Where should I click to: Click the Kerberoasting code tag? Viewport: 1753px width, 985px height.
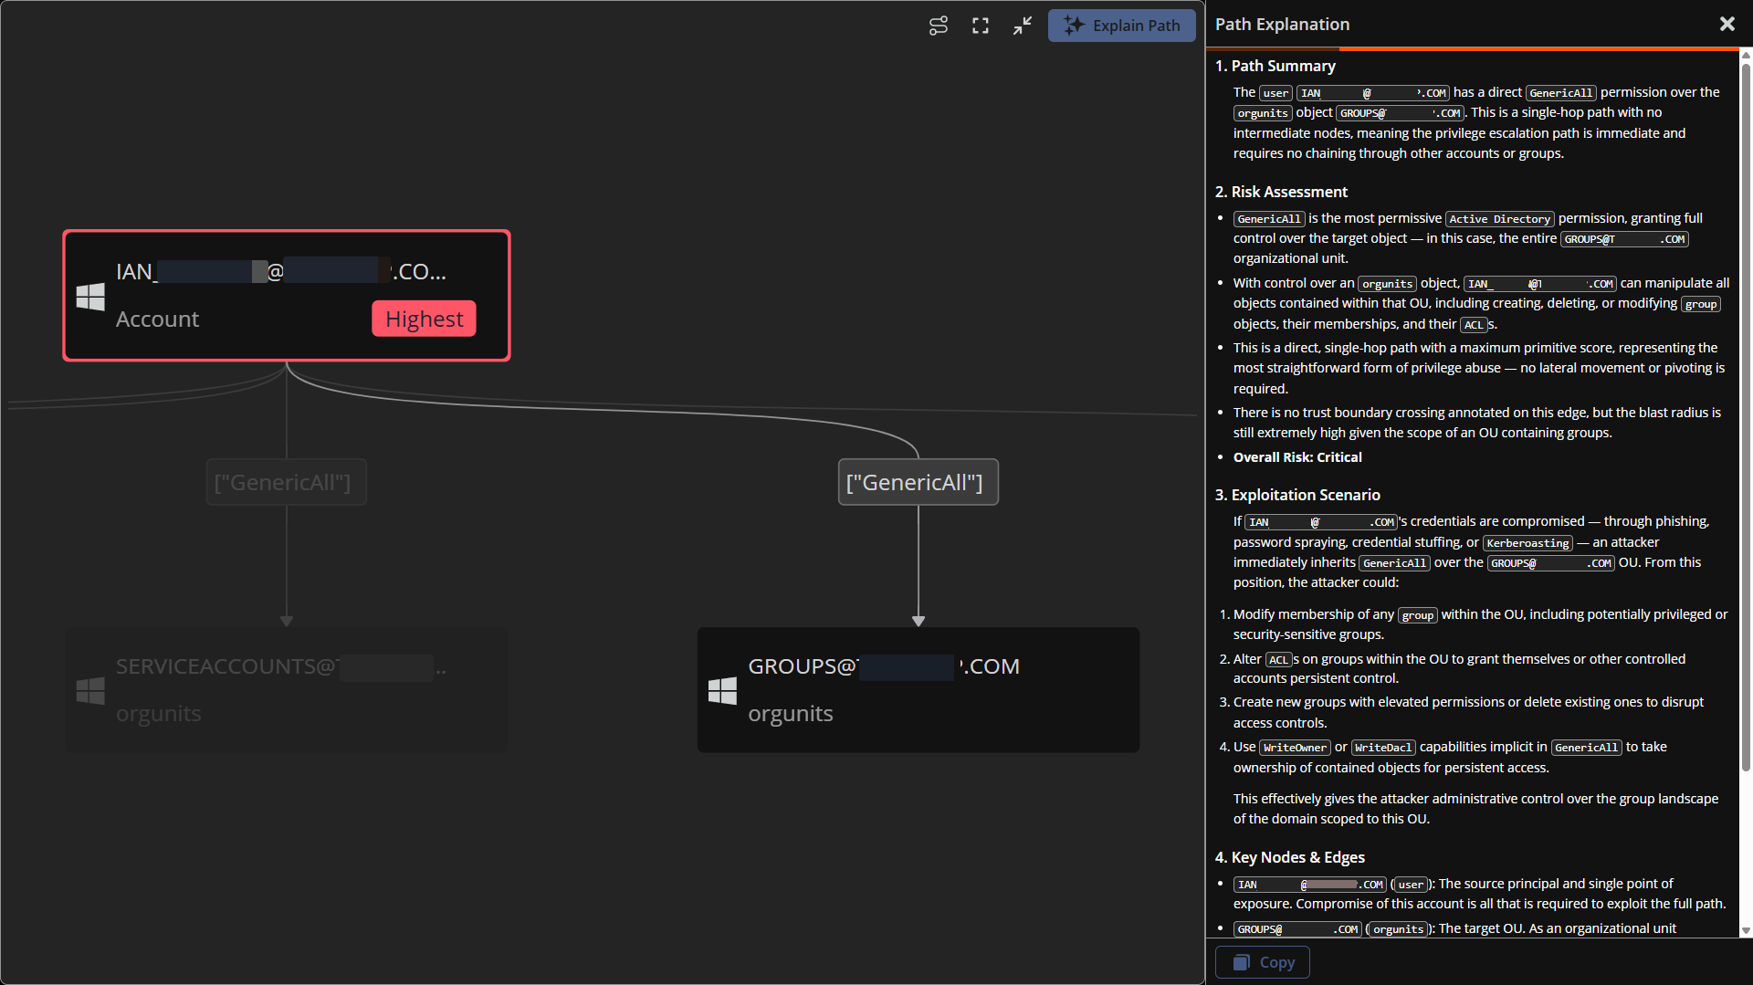point(1527,543)
